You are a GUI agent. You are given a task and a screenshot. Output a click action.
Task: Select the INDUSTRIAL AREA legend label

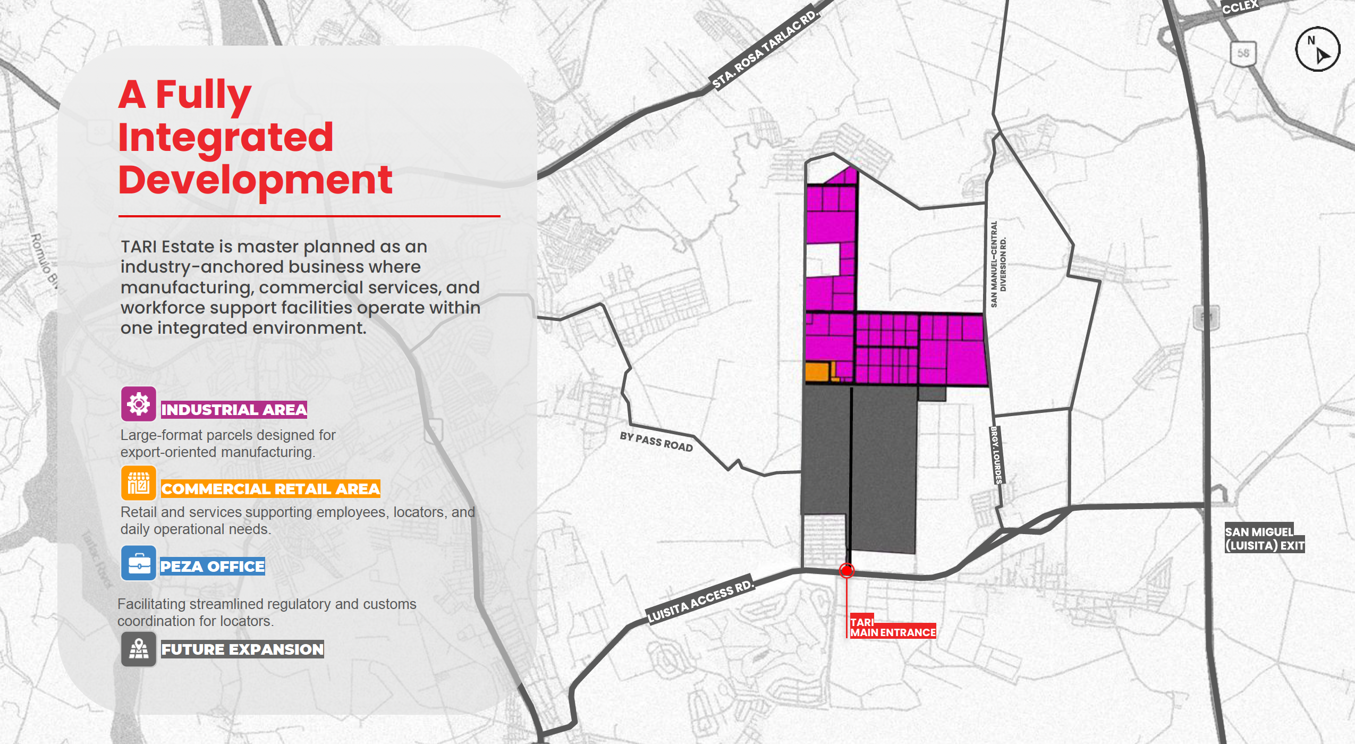[x=234, y=410]
